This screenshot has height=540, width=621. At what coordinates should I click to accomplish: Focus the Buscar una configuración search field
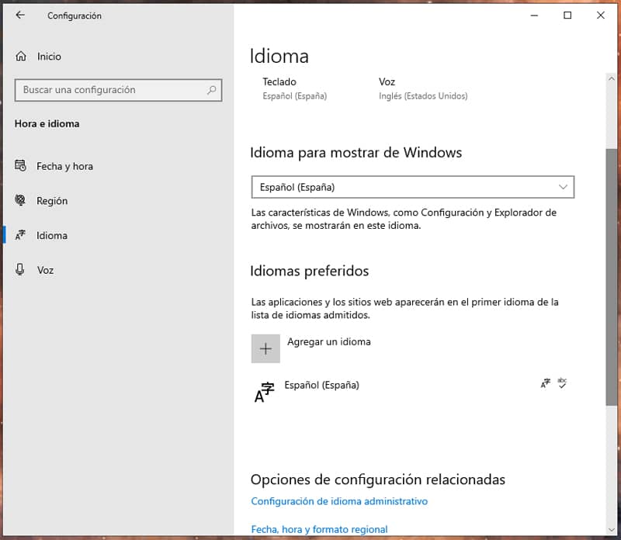coord(118,90)
